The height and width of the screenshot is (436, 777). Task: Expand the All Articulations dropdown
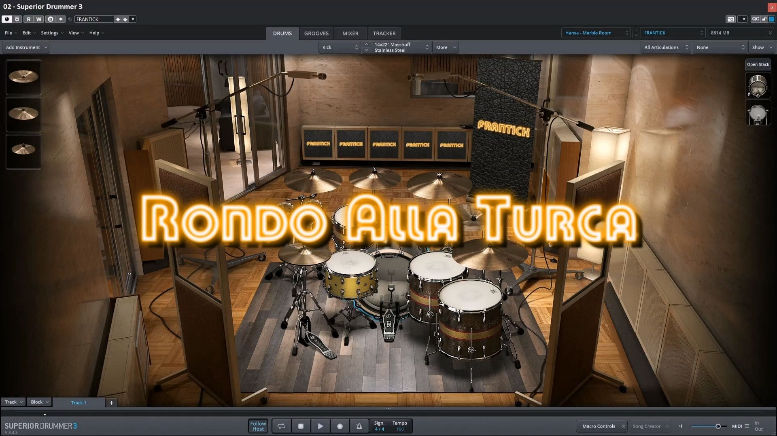click(x=666, y=47)
